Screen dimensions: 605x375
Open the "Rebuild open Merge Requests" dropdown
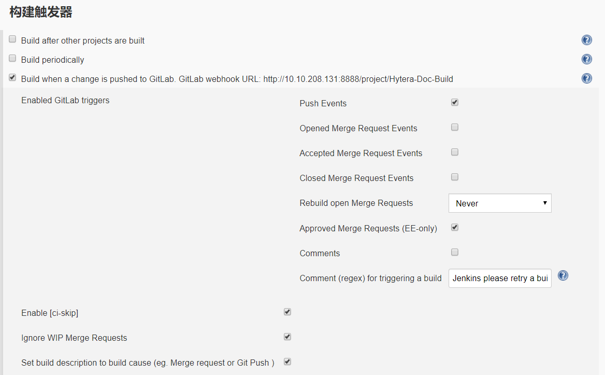(x=499, y=203)
